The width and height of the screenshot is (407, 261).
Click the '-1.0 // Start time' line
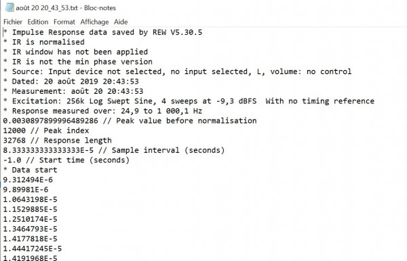click(66, 160)
